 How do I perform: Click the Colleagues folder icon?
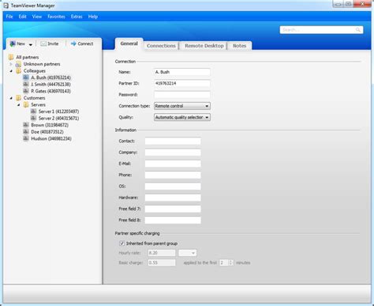pyautogui.click(x=18, y=71)
